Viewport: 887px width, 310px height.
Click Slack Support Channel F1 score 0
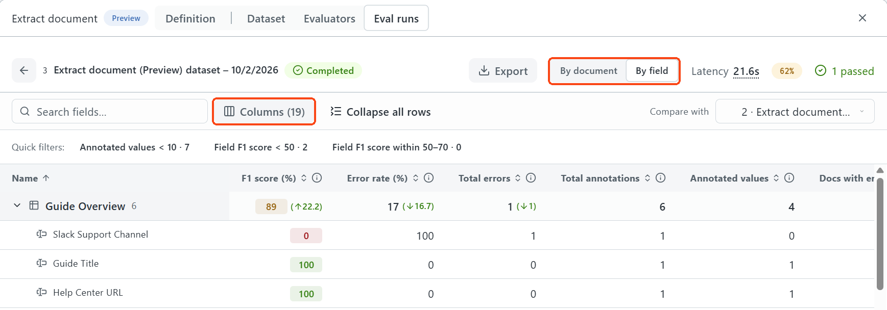(306, 236)
